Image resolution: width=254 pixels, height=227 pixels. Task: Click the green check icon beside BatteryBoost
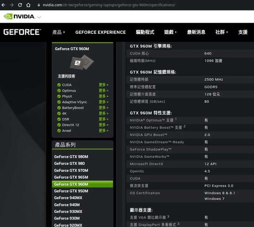59,108
